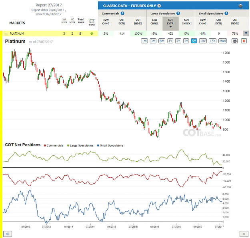Viewport: 250px width, 238px height.
Task: Print the Platinum chart using printer icon
Action: (234, 41)
